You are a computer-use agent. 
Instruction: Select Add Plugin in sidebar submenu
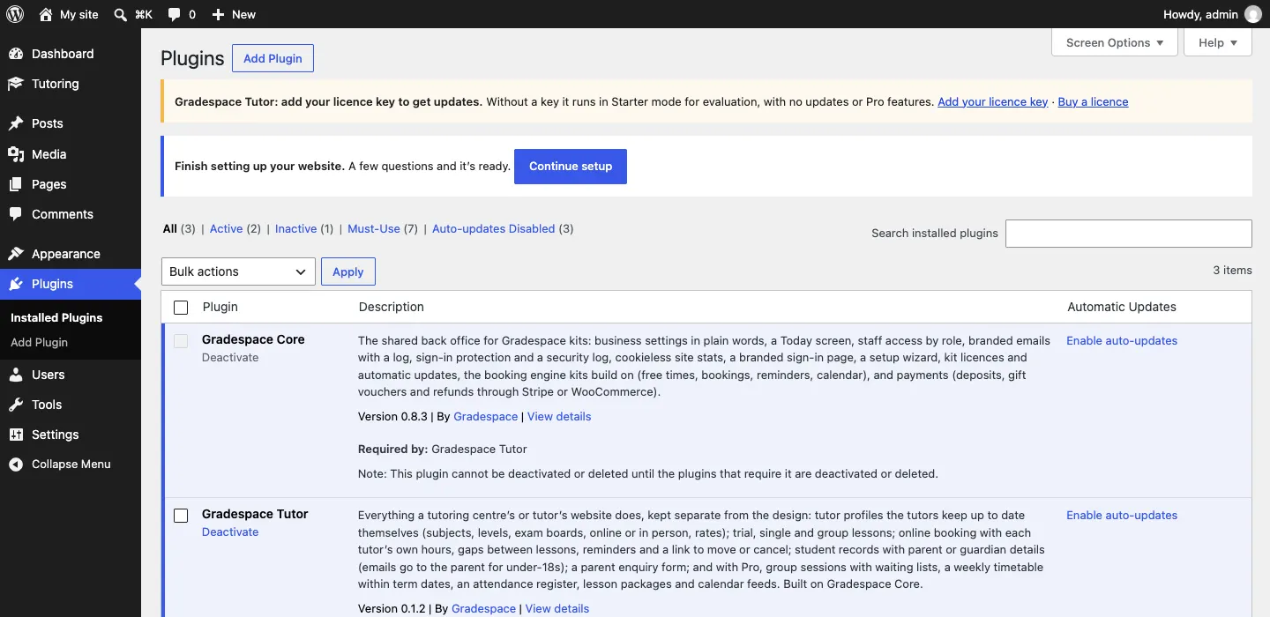39,342
